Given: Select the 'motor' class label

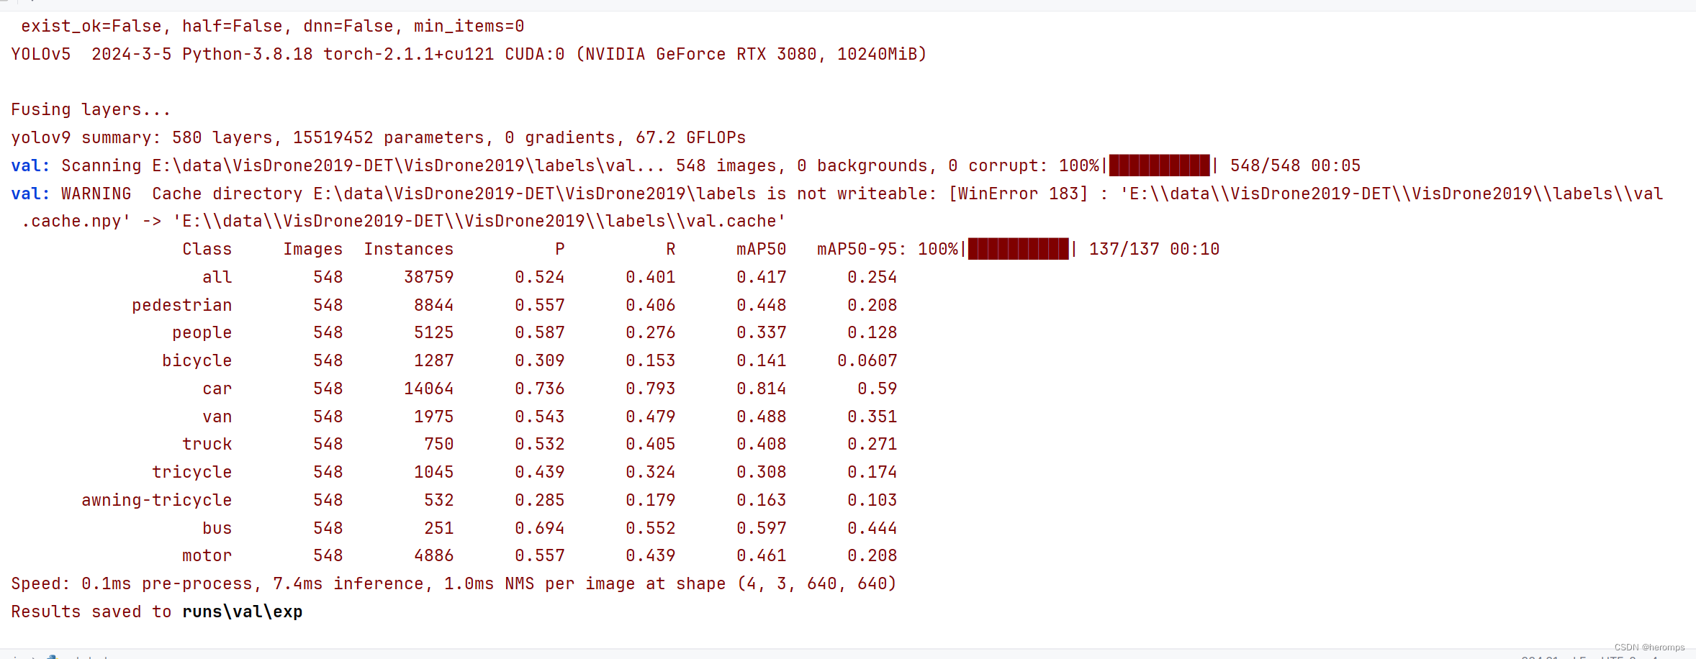Looking at the screenshot, I should click(x=207, y=555).
